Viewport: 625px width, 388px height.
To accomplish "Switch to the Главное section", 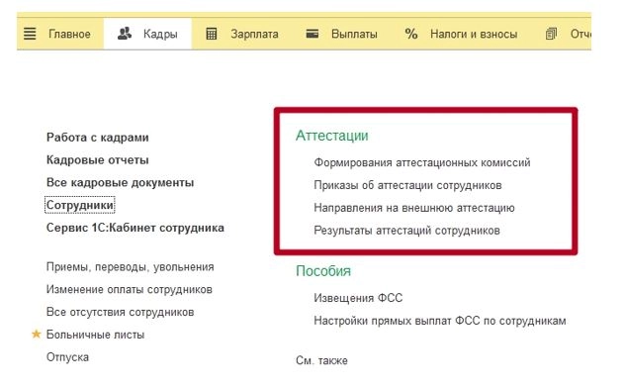I will [69, 34].
